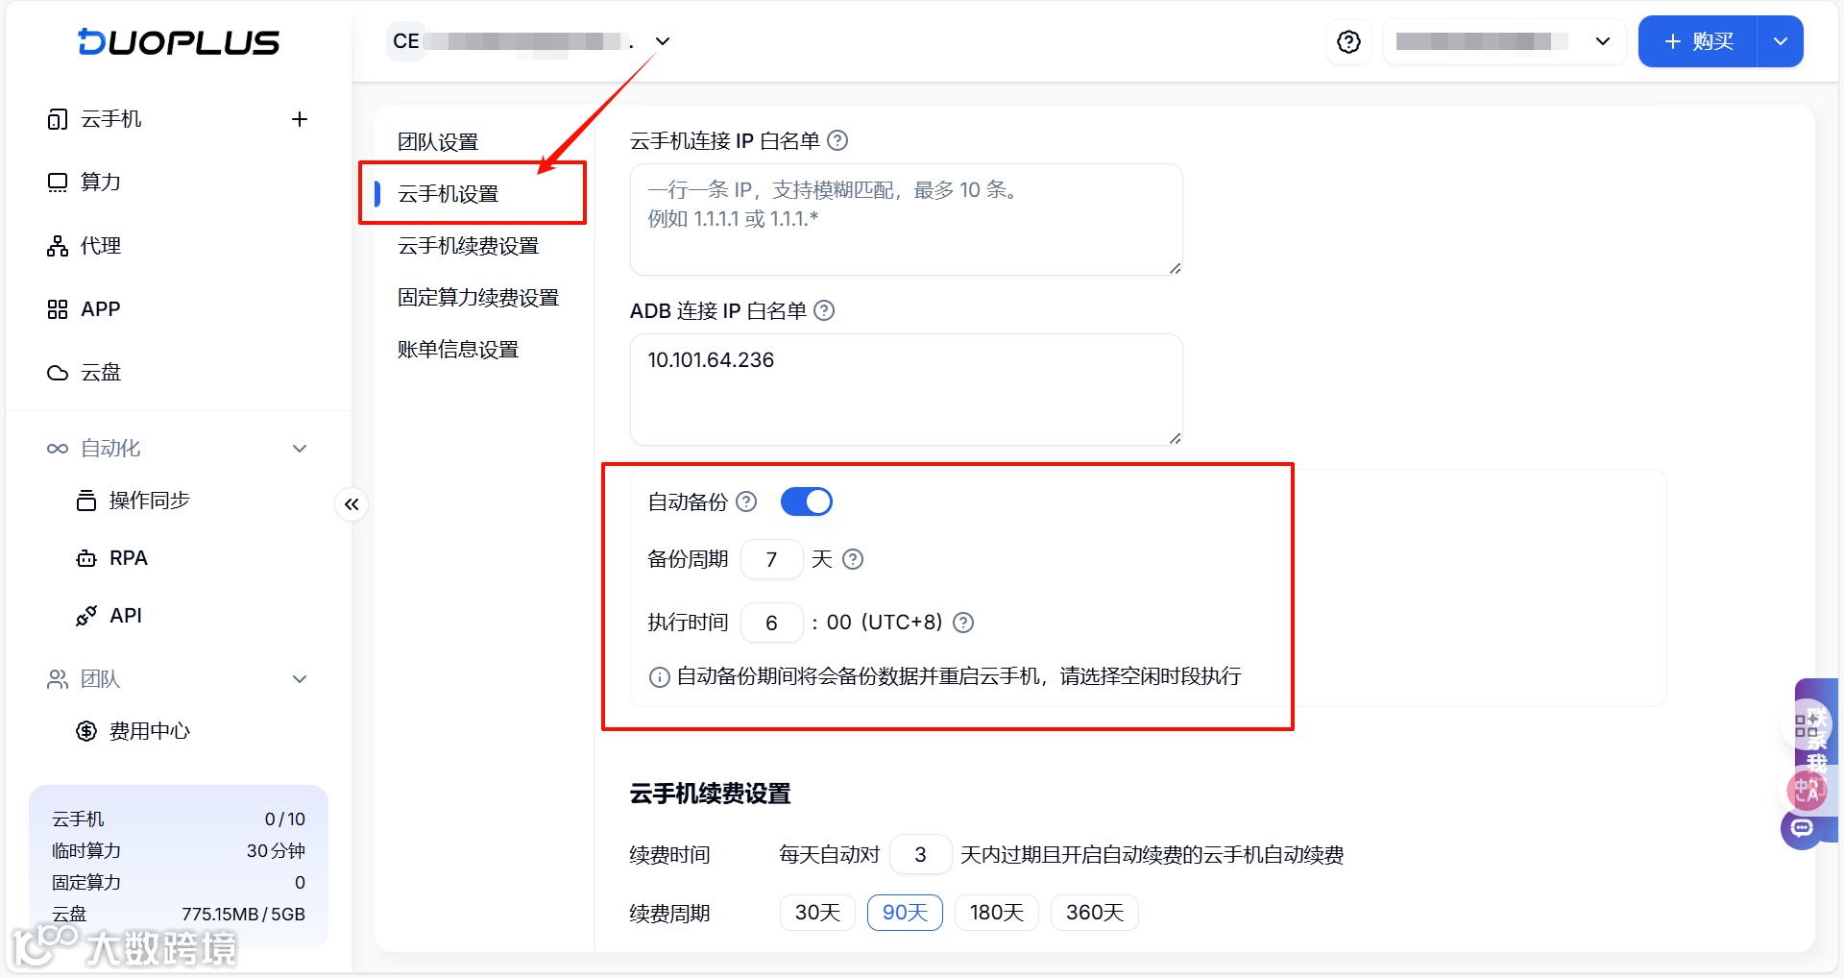Collapse the 自动化 sidebar group

[300, 449]
